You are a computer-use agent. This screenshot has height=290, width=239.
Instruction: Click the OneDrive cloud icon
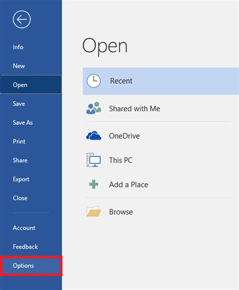pos(94,135)
